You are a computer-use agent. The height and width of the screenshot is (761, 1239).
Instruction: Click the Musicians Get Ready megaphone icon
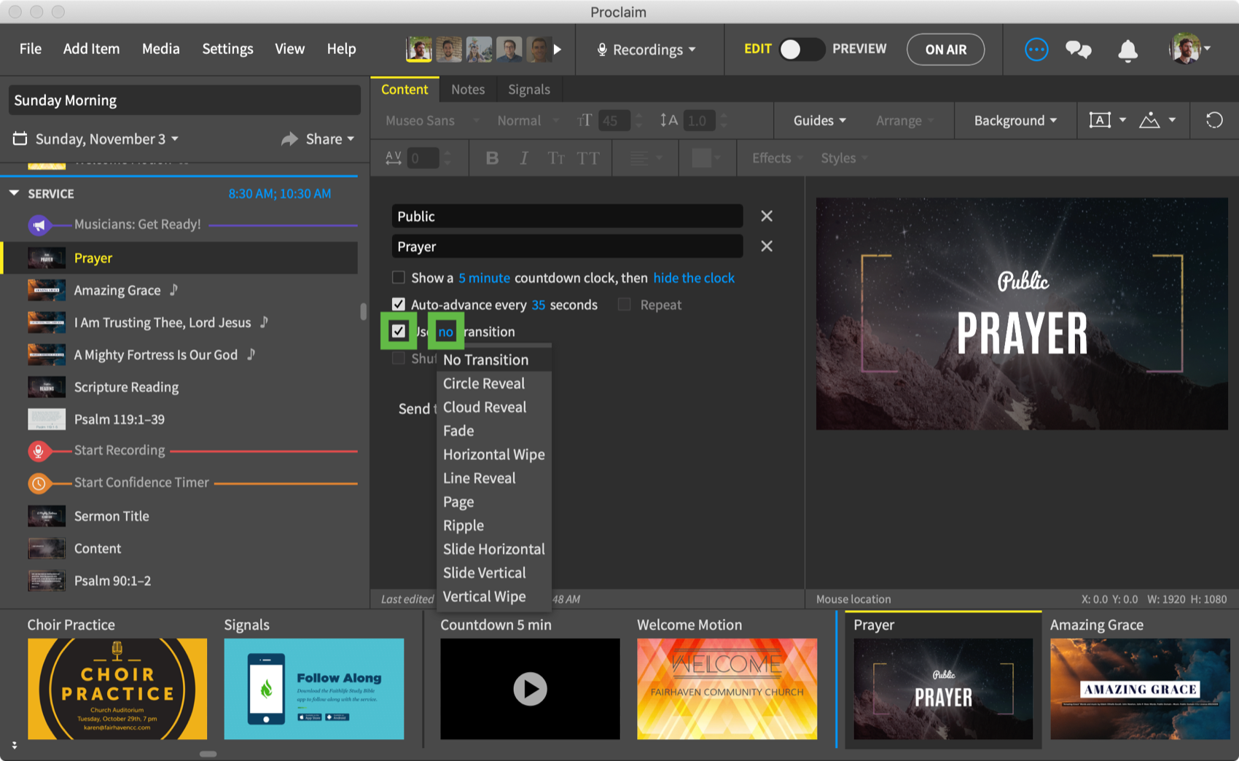click(x=39, y=225)
